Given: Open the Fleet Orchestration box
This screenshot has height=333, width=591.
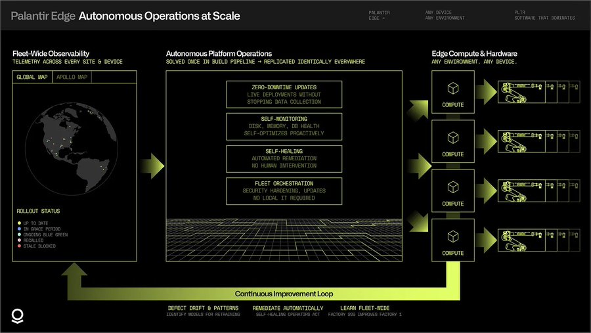Looking at the screenshot, I should point(284,191).
